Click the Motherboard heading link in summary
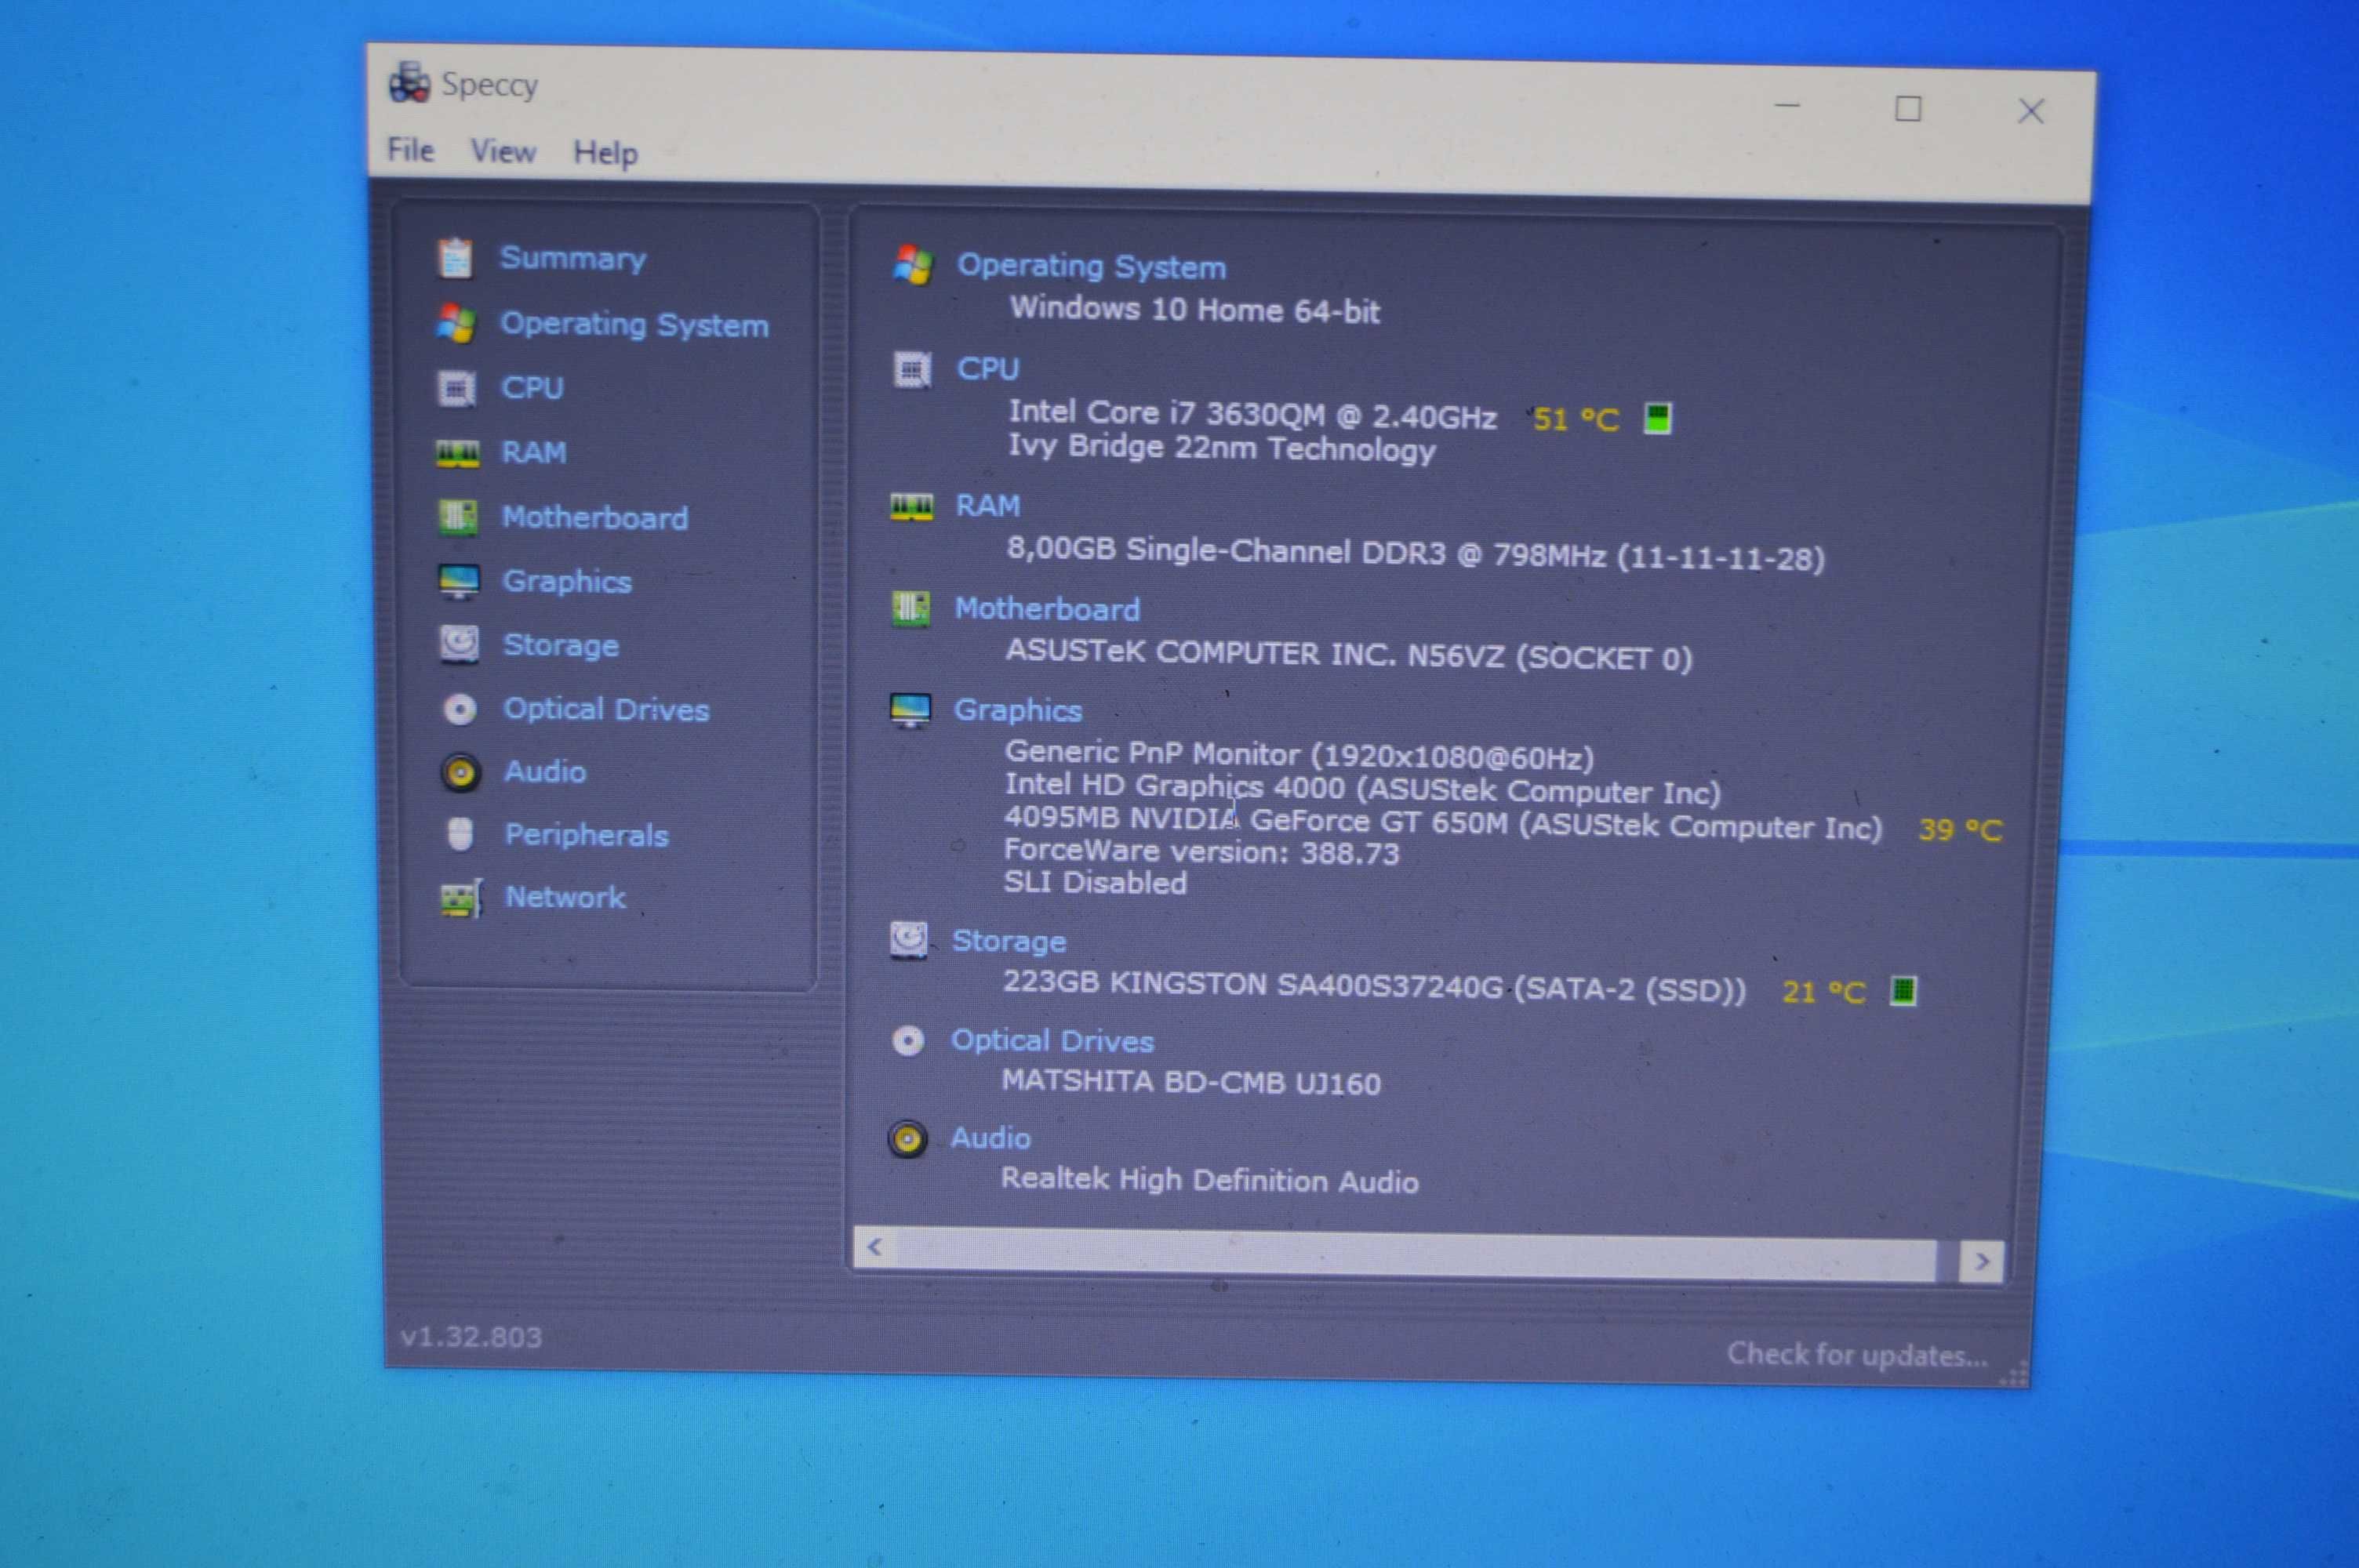2359x1568 pixels. 1047,609
